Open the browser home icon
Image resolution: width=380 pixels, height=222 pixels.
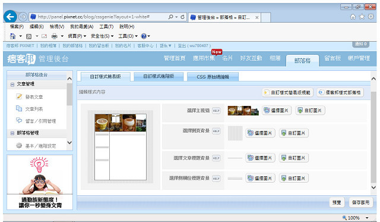point(353,17)
